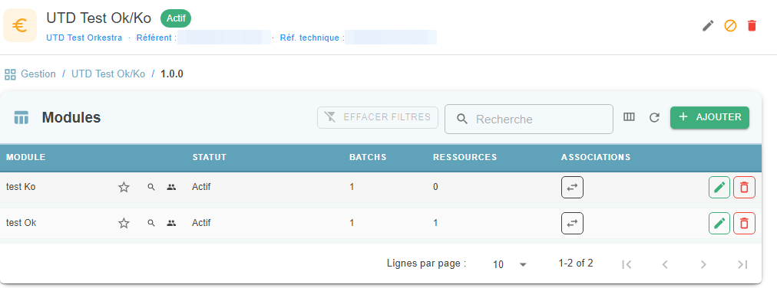Click the orange euro application icon

(x=20, y=25)
